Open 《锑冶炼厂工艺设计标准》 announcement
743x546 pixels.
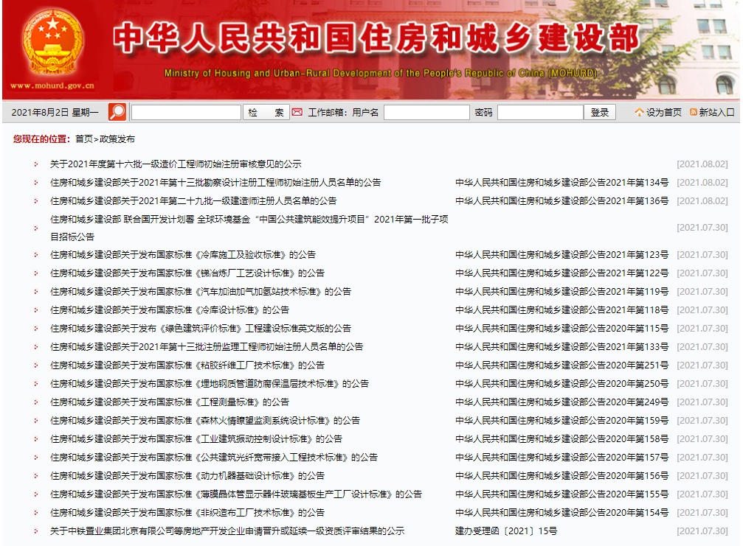(187, 273)
